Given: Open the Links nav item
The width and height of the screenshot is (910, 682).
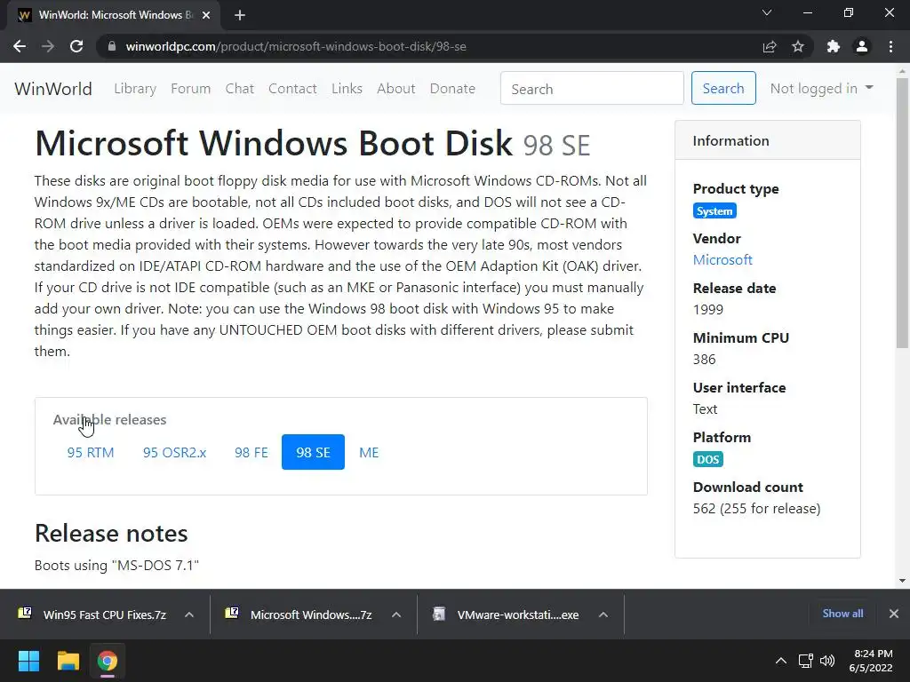Looking at the screenshot, I should point(347,89).
